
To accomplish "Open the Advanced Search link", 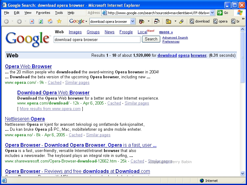I will pyautogui.click(x=175, y=38).
